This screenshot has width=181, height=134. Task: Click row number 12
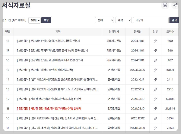[8, 99]
